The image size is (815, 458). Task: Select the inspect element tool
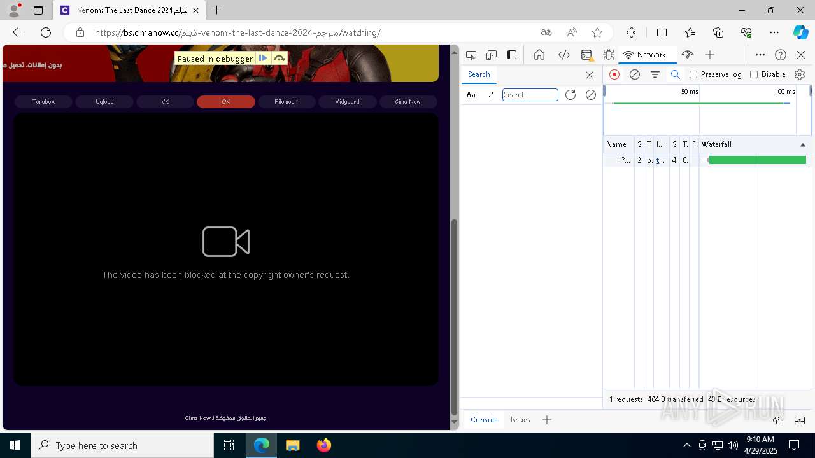pos(471,55)
